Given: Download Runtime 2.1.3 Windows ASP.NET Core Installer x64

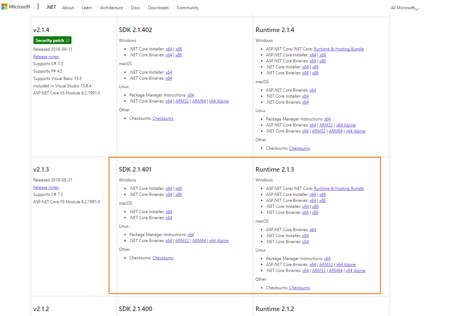Looking at the screenshot, I should click(x=313, y=194).
